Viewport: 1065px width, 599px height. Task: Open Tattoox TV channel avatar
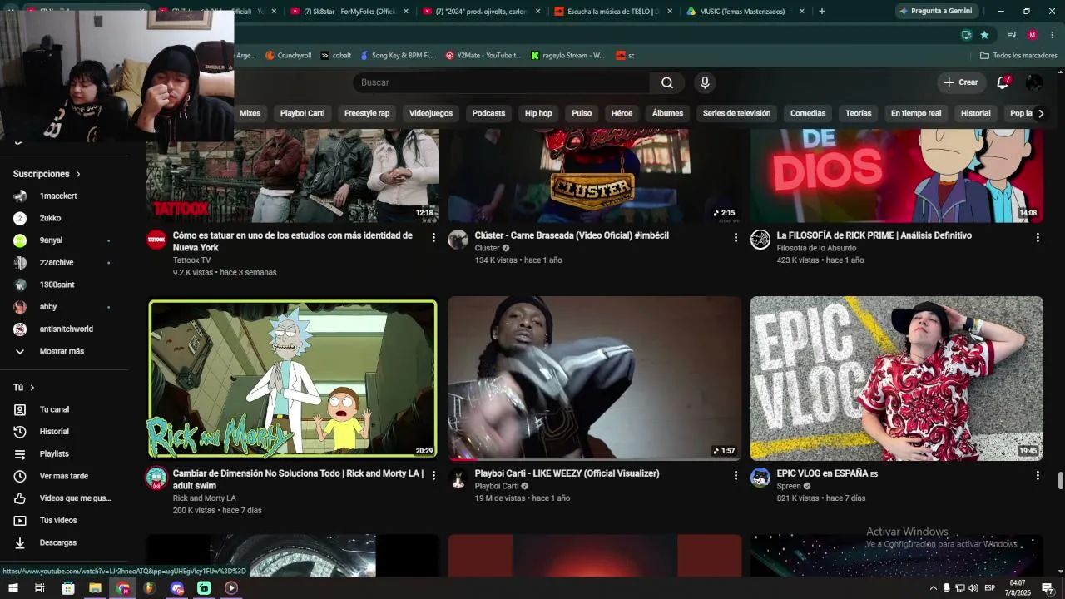[x=156, y=240]
